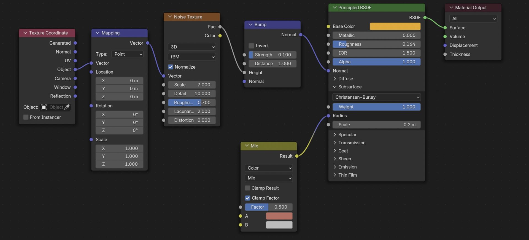Collapse the Mapping node header arrow
Screen dimensions: 529x240
point(97,33)
